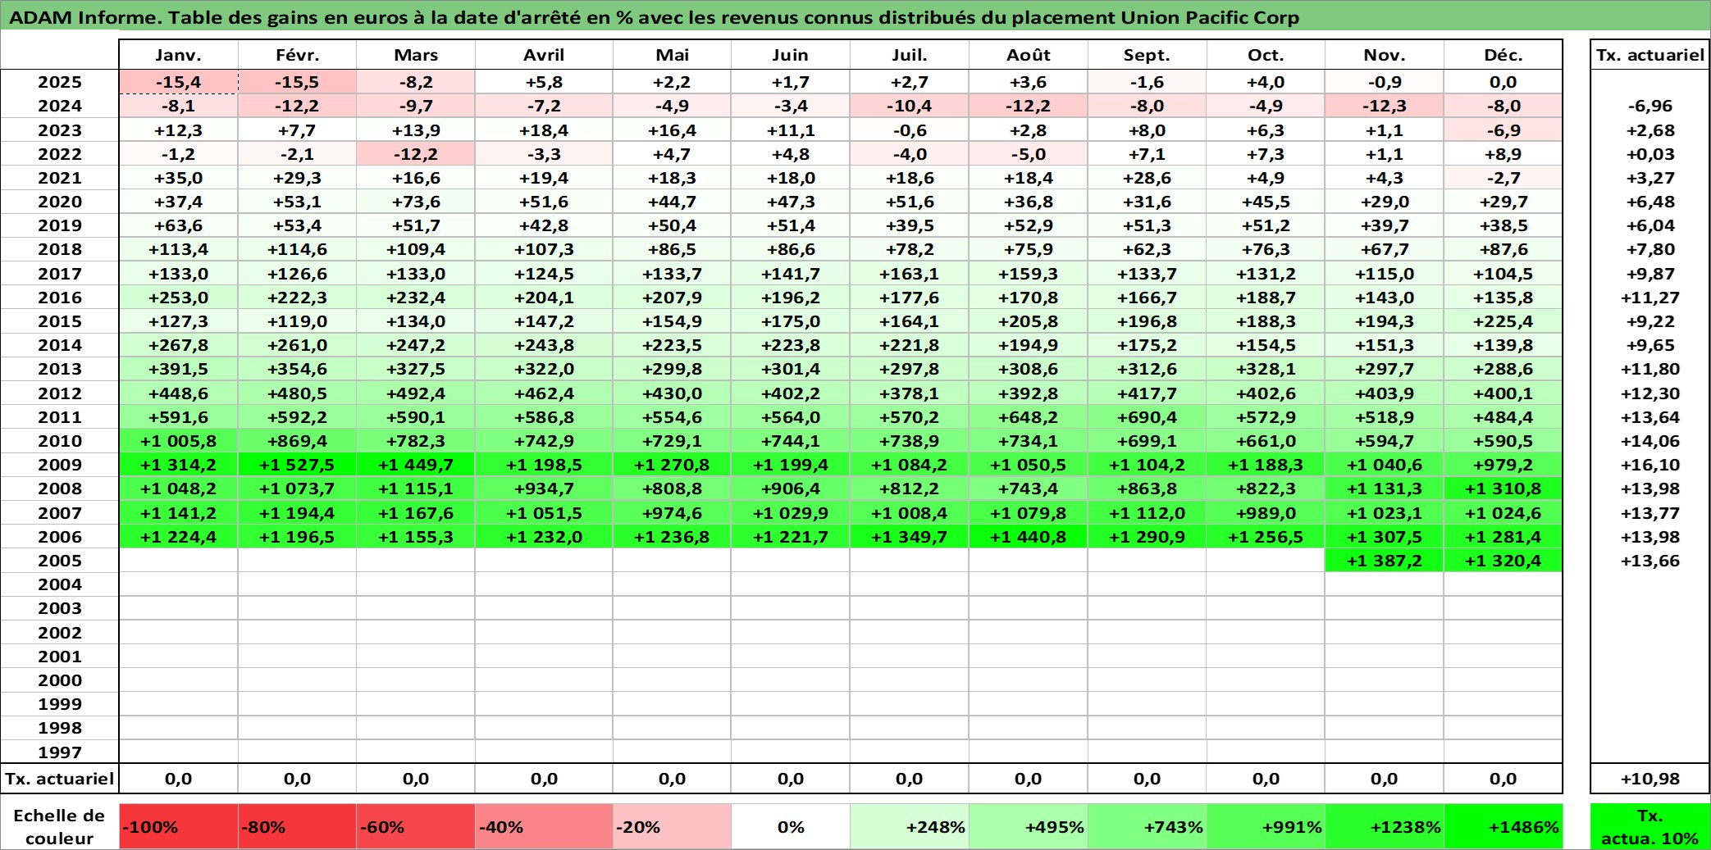
Task: Select the -12,3 cell in the 2024 row
Action: 1385,106
